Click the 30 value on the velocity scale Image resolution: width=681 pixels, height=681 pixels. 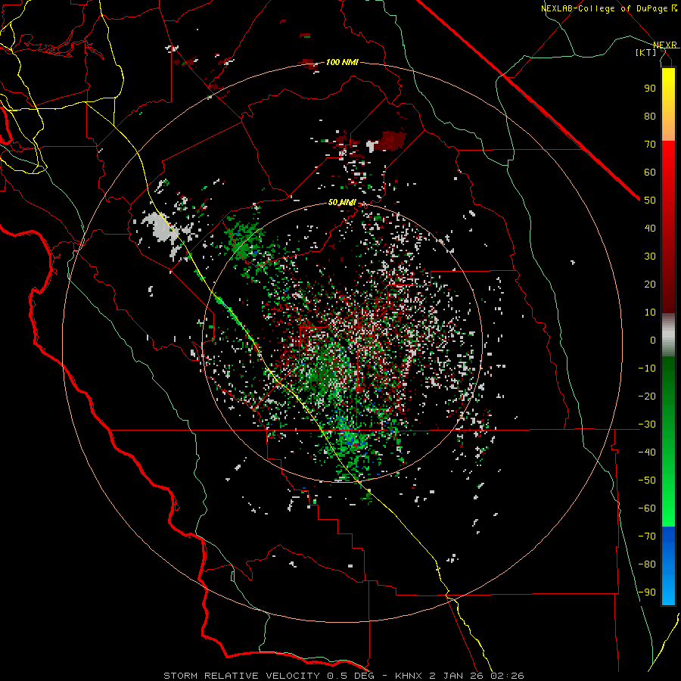(x=650, y=257)
